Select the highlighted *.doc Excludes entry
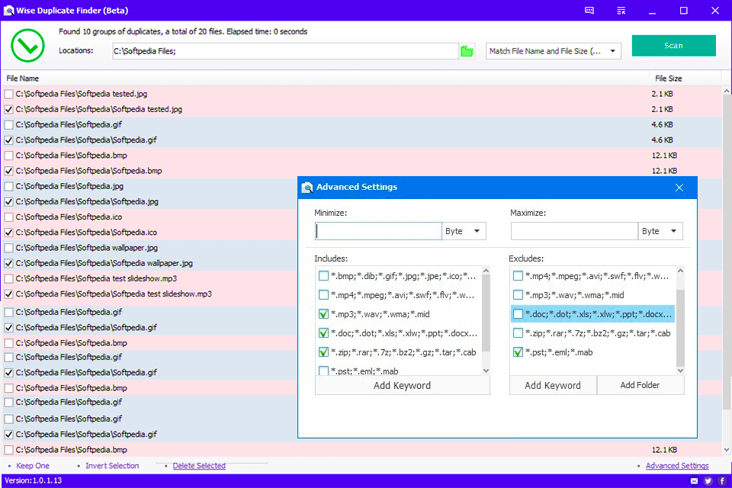This screenshot has width=732, height=488. (x=593, y=313)
